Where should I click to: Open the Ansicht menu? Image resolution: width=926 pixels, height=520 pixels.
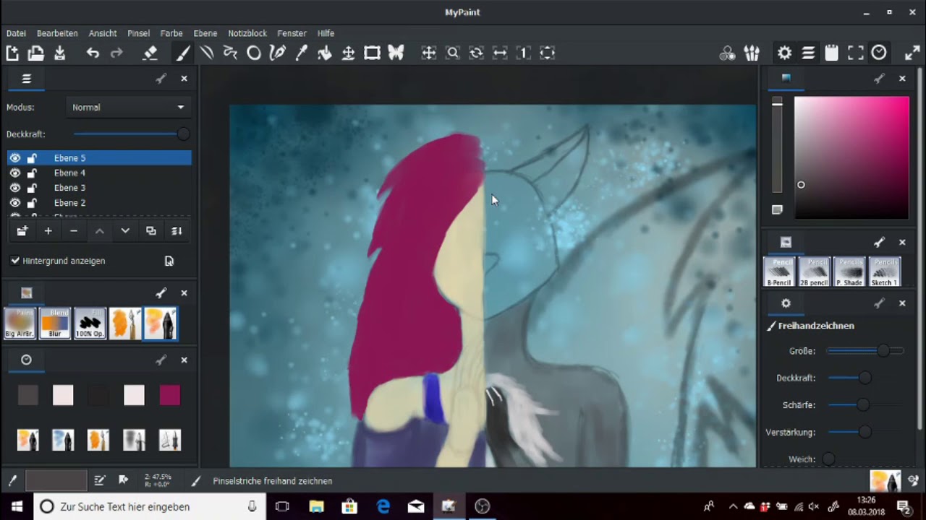(103, 33)
